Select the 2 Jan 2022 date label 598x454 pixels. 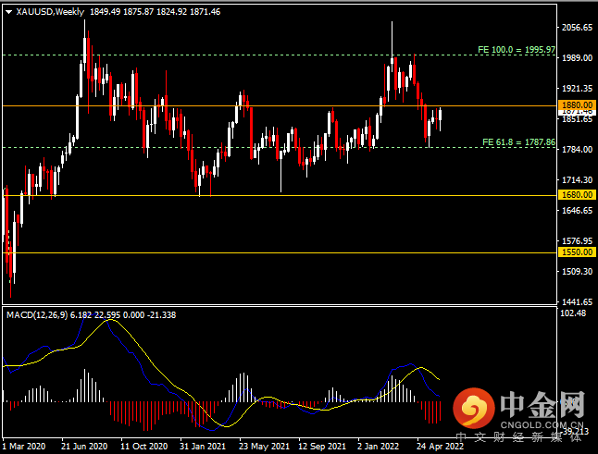tap(378, 447)
